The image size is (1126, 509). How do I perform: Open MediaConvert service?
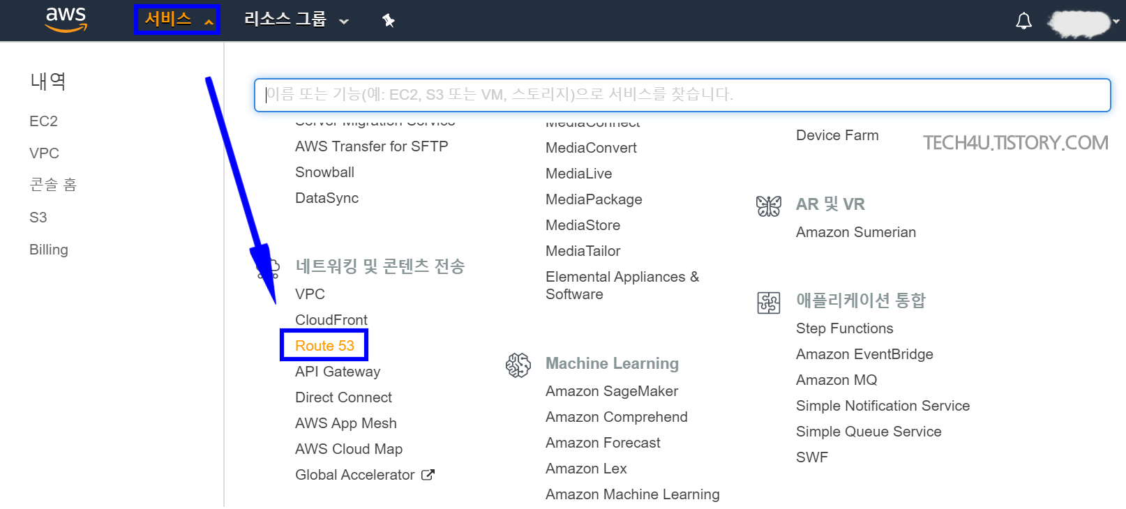tap(591, 148)
